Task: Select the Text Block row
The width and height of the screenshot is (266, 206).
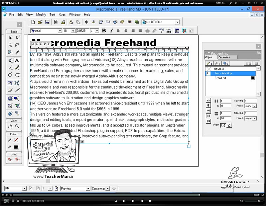Action: (230, 69)
